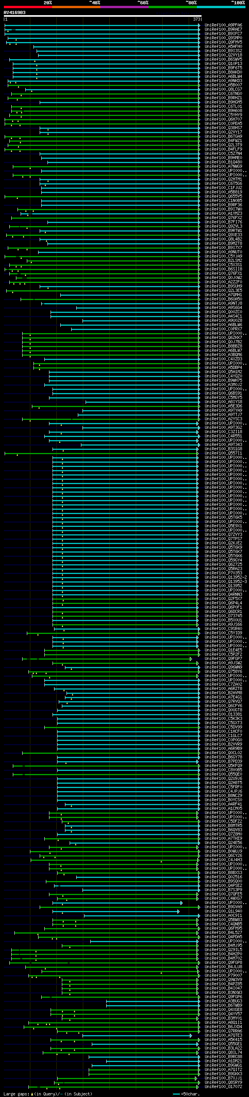
Task: Select hit label UniRef100_Q9ZVL3
Action: point(223,226)
